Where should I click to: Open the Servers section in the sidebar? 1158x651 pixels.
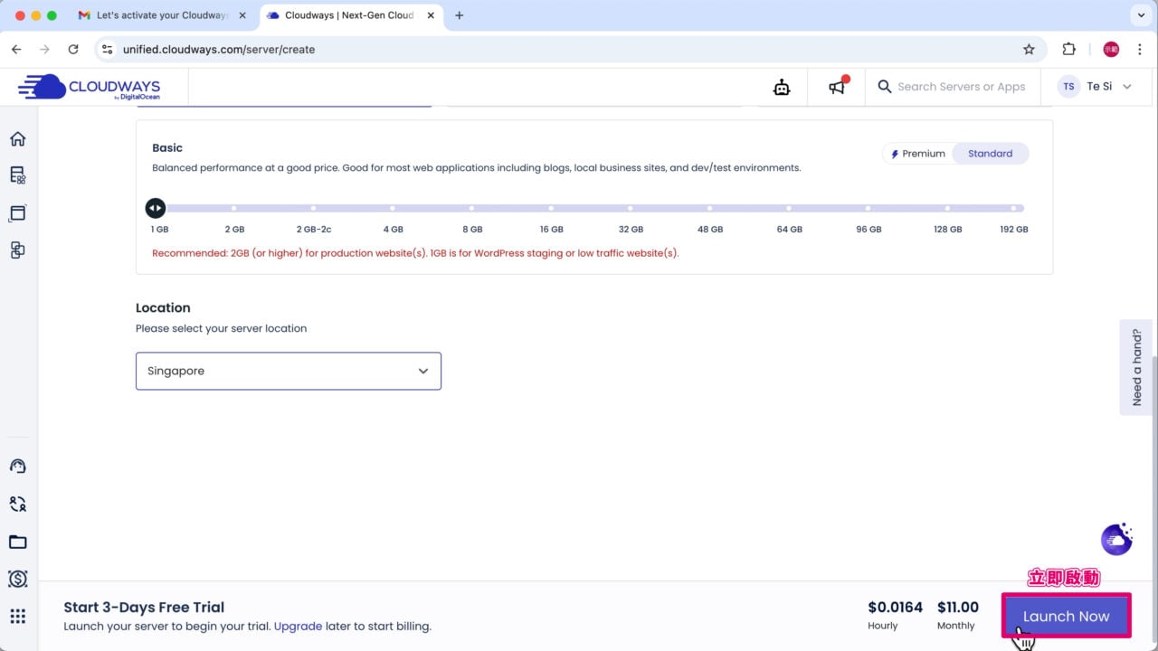click(17, 175)
